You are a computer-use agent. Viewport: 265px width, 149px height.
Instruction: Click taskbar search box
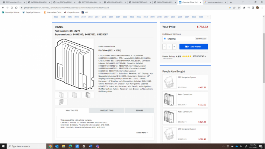27,146
